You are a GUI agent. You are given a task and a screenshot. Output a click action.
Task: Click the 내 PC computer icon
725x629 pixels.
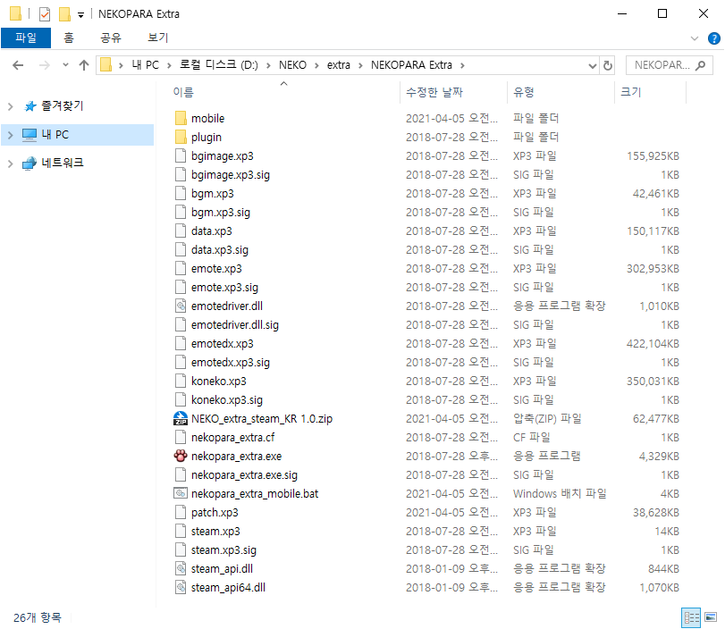pyautogui.click(x=30, y=135)
